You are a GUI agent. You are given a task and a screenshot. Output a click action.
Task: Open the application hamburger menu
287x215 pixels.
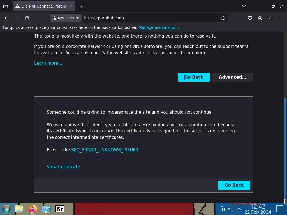[x=280, y=18]
